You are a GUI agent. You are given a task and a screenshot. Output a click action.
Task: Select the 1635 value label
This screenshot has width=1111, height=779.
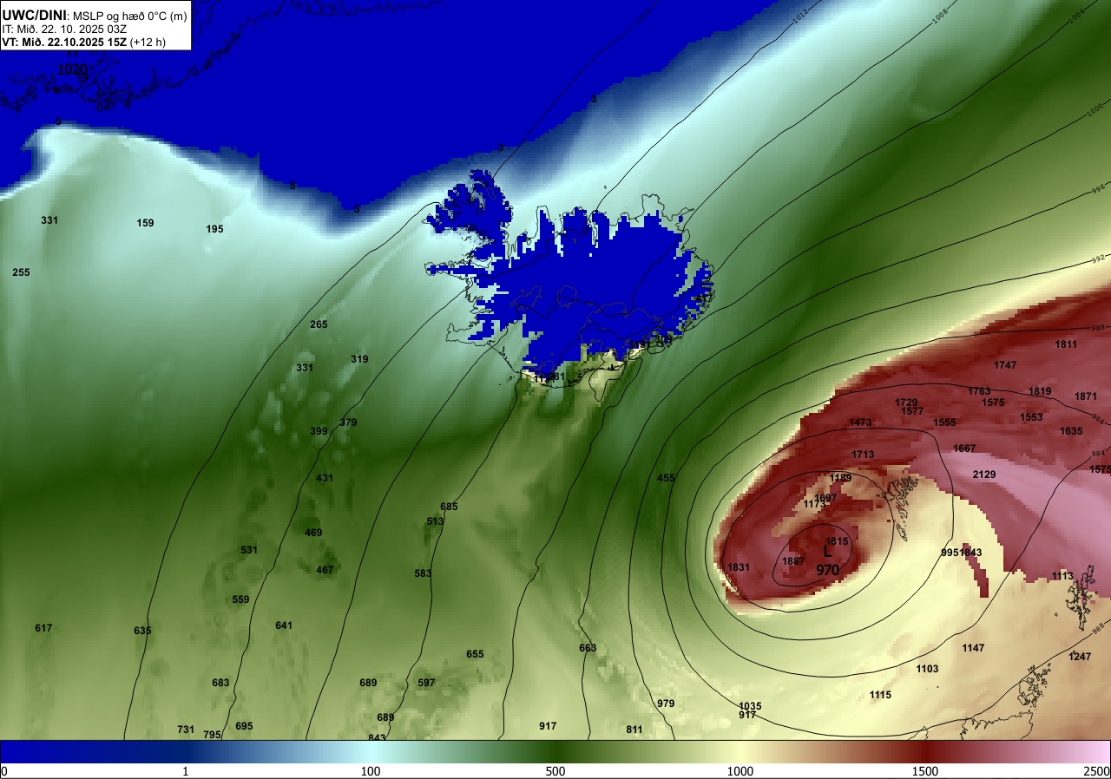(1071, 431)
